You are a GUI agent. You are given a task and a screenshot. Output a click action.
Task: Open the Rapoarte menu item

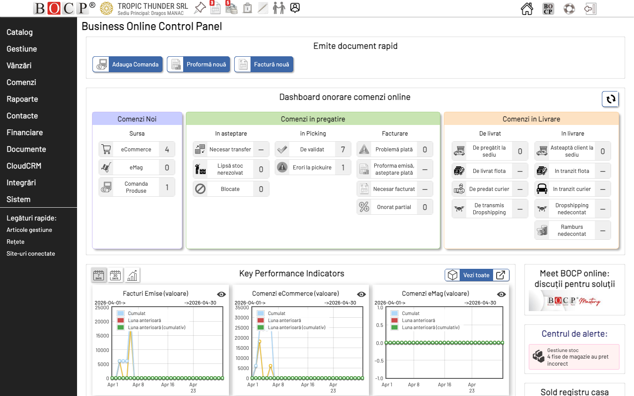click(x=22, y=99)
